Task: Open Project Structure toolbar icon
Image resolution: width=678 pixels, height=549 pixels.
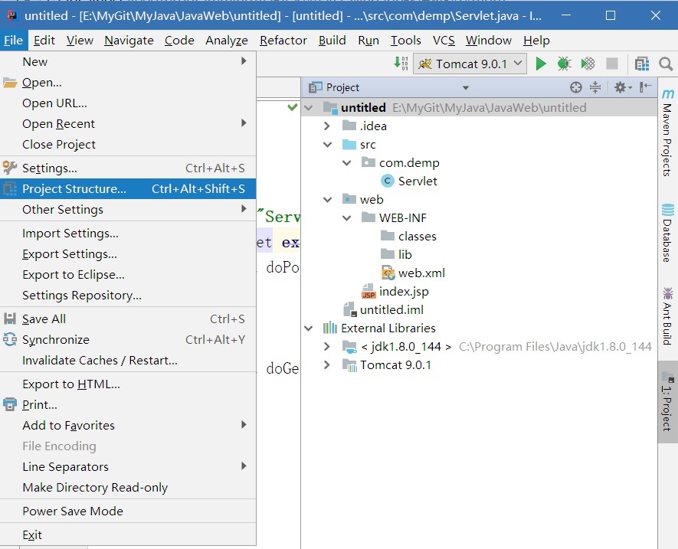Action: (x=642, y=64)
